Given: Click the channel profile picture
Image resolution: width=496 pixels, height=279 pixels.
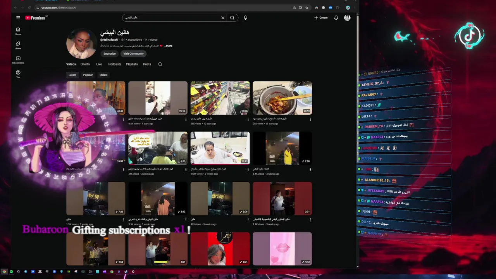Looking at the screenshot, I should pos(81,43).
